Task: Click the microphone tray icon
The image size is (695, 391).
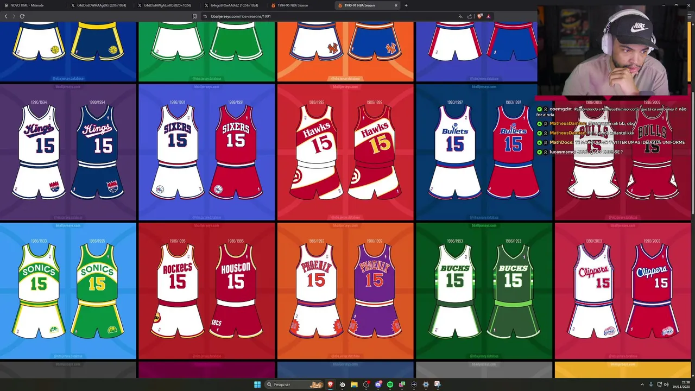Action: [652, 384]
